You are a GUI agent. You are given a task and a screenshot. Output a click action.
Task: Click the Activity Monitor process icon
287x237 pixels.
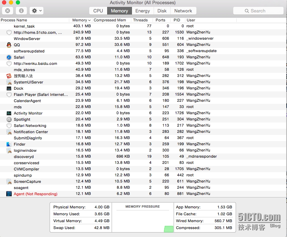(9, 113)
